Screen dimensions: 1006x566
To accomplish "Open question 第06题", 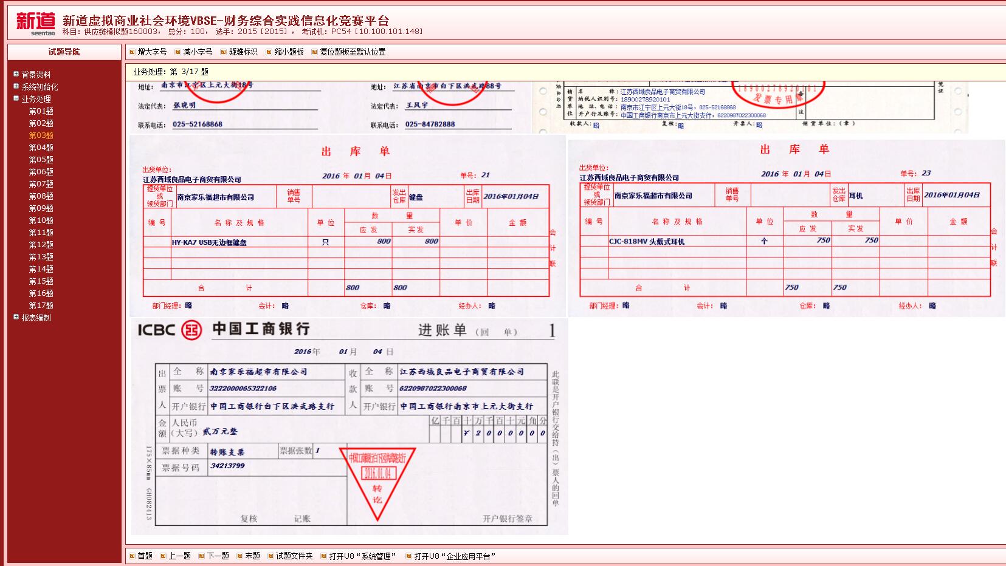I will 41,172.
